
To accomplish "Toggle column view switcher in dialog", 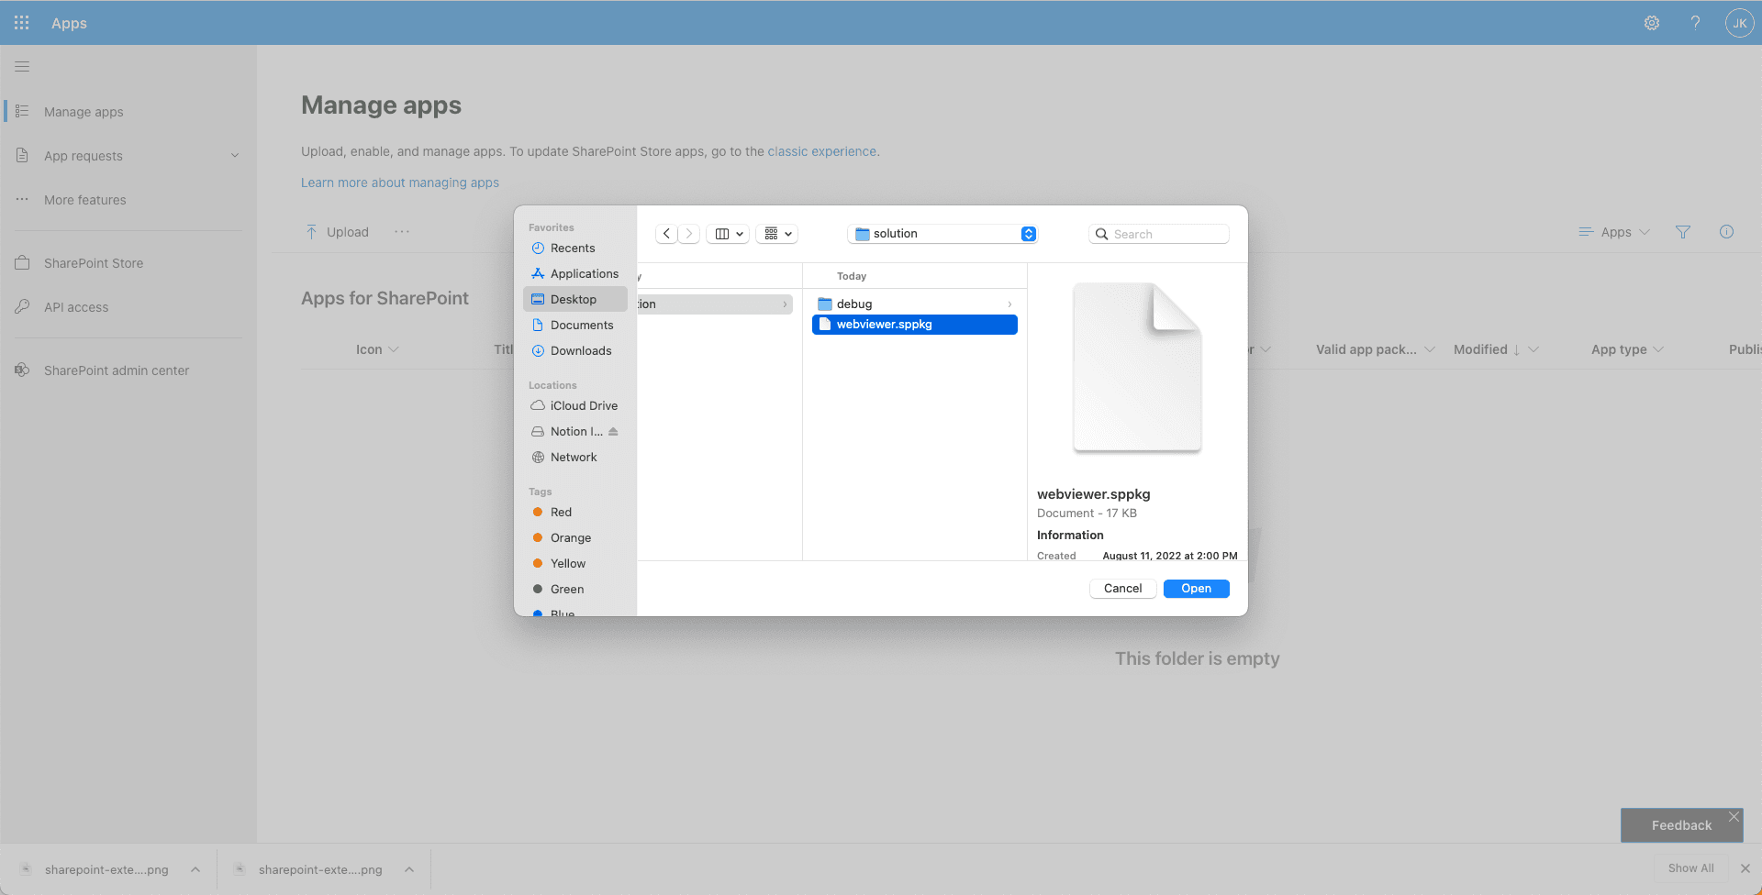I will (728, 234).
